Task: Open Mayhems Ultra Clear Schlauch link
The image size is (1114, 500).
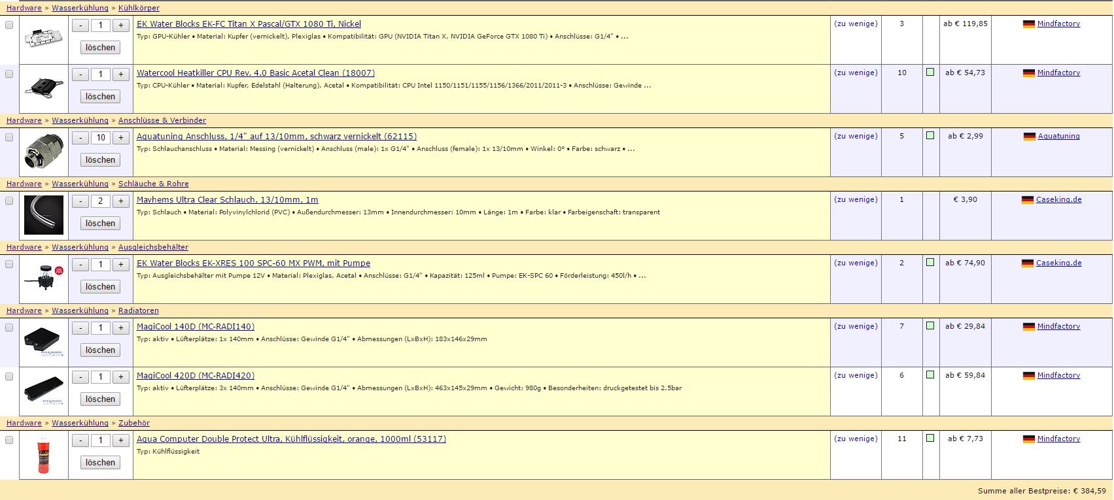Action: [228, 200]
